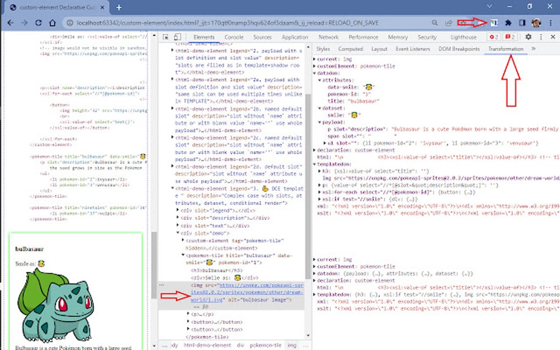Select 'html-demo-element' in DOM breadcrumb
The width and height of the screenshot is (560, 350).
[x=207, y=346]
